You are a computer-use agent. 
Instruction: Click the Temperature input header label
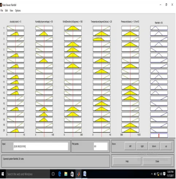101,22
